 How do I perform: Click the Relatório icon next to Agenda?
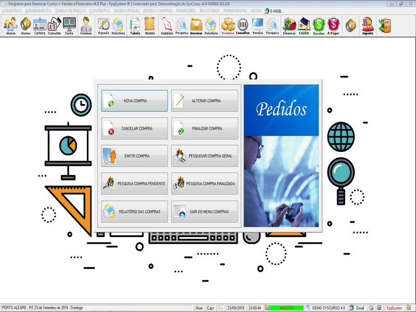tap(118, 25)
